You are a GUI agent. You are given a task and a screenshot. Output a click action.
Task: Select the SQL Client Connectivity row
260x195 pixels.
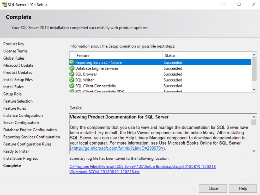160,86
